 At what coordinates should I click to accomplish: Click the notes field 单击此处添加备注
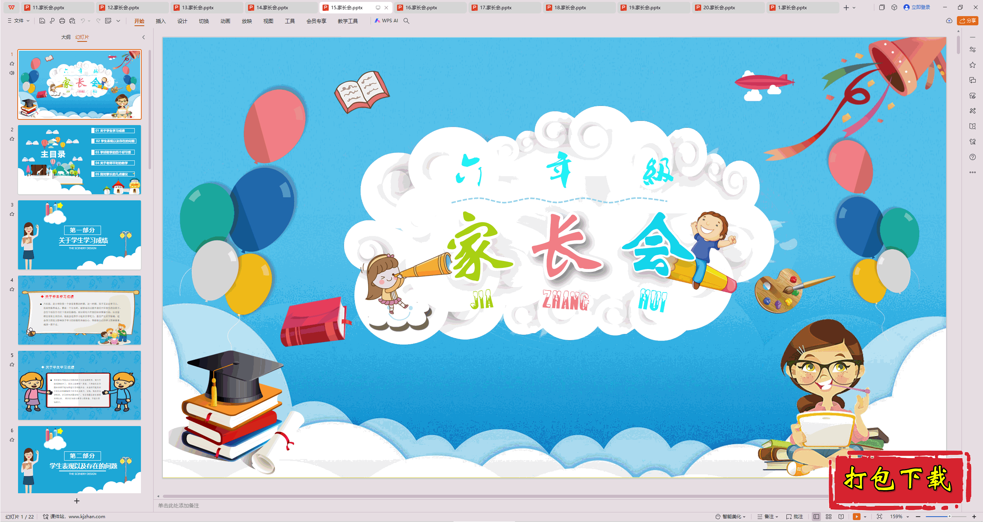click(x=179, y=505)
